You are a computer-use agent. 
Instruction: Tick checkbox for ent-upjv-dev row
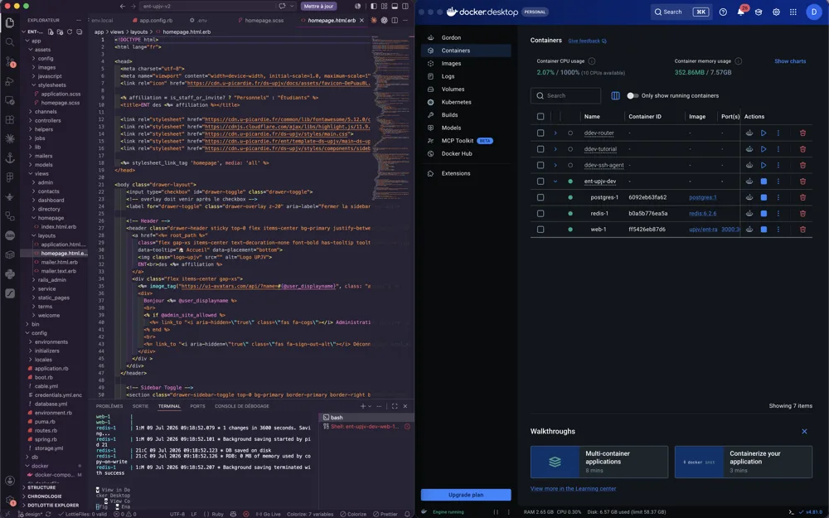(x=541, y=182)
